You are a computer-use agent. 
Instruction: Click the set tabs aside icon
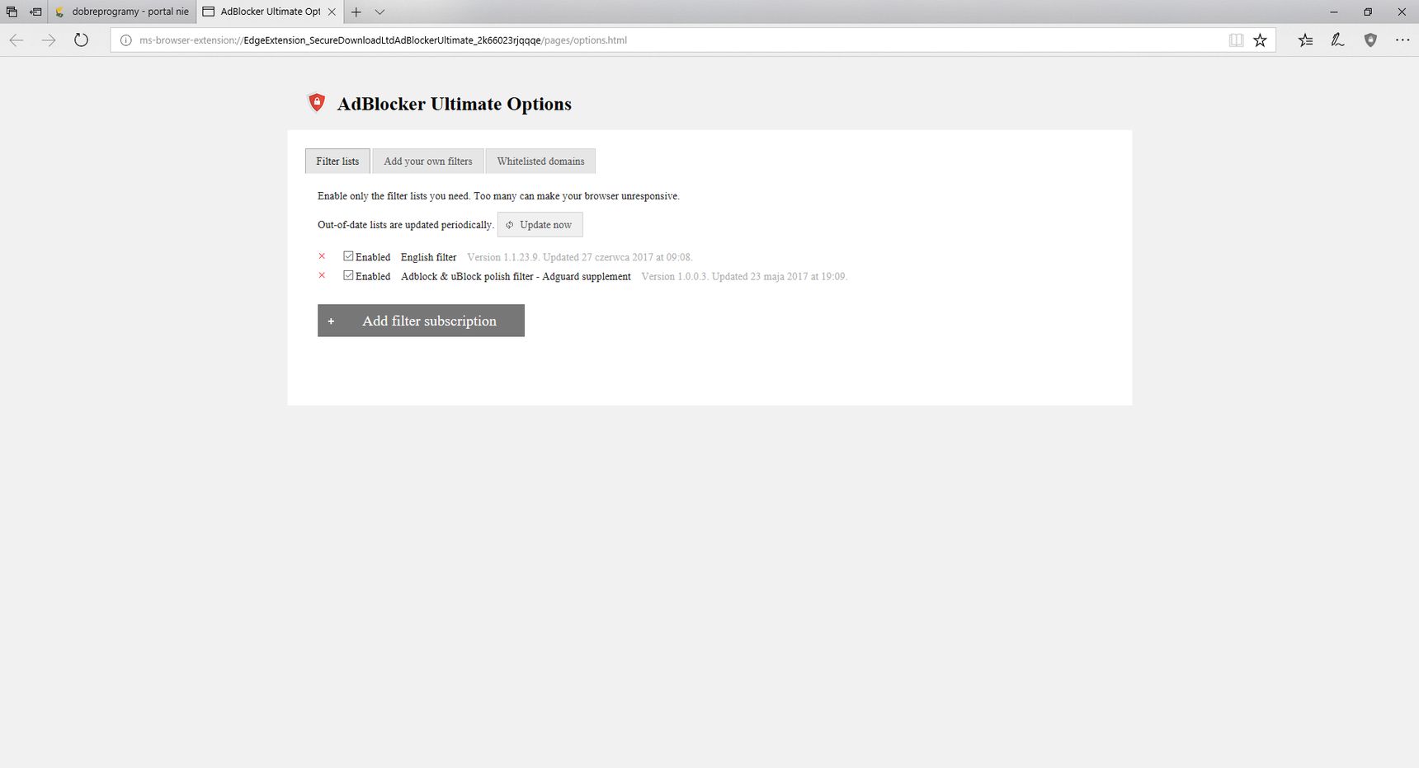point(35,12)
